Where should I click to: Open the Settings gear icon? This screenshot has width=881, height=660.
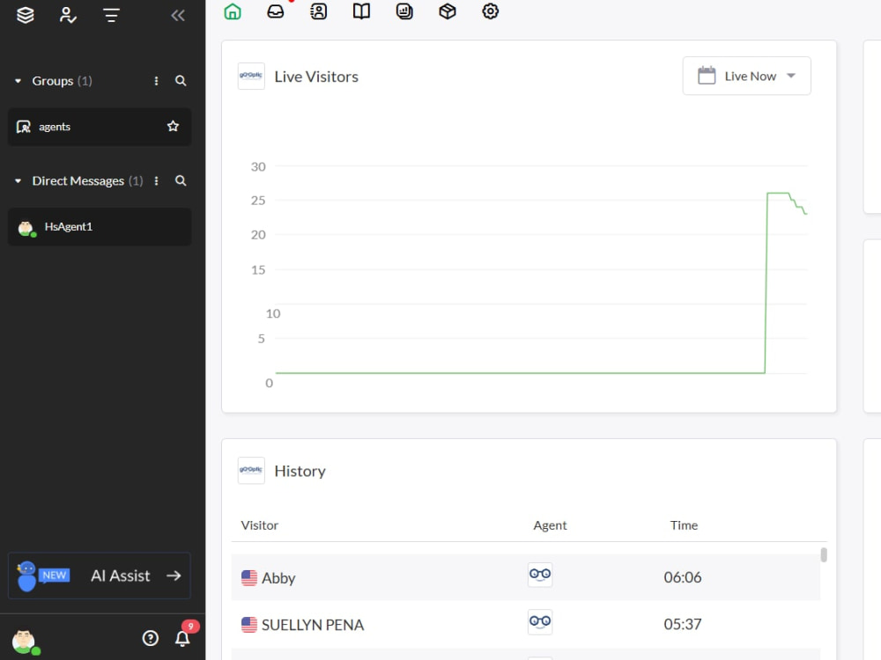pyautogui.click(x=491, y=11)
